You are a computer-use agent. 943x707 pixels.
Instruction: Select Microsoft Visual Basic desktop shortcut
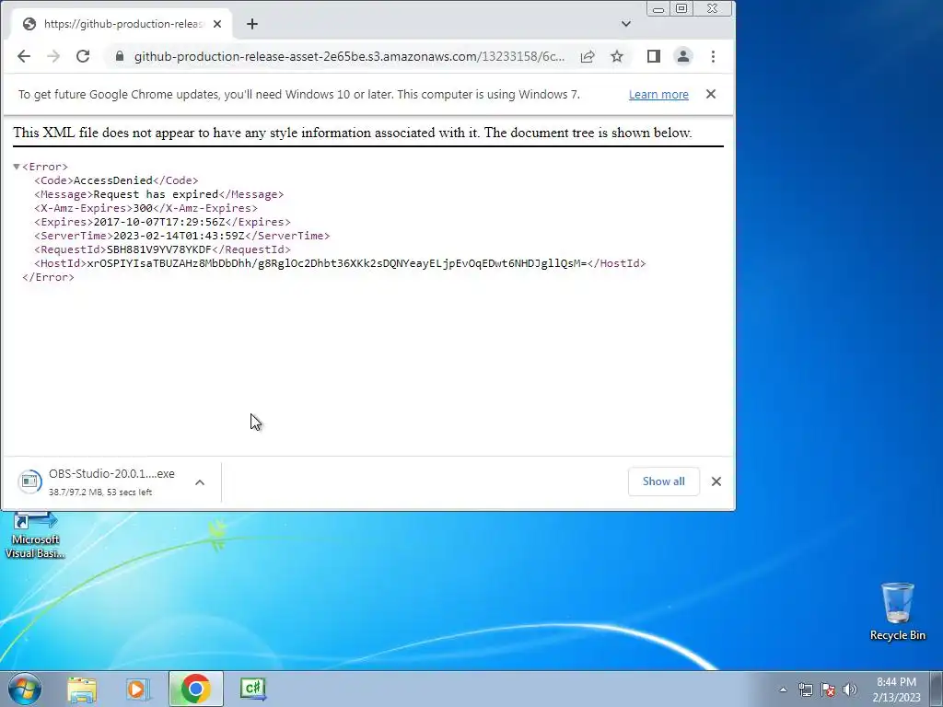click(35, 537)
